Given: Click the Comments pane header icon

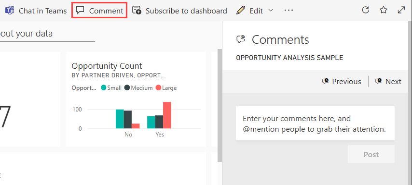Looking at the screenshot, I should (x=241, y=39).
